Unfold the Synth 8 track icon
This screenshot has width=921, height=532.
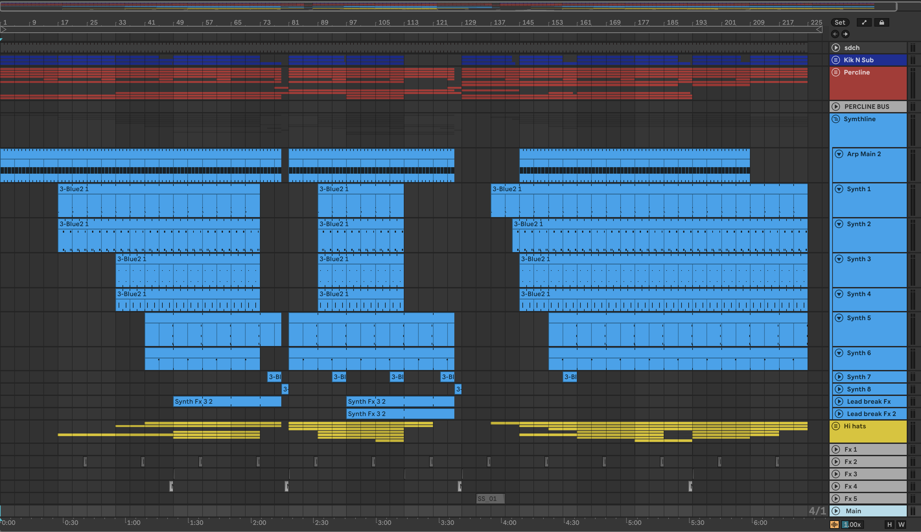839,389
